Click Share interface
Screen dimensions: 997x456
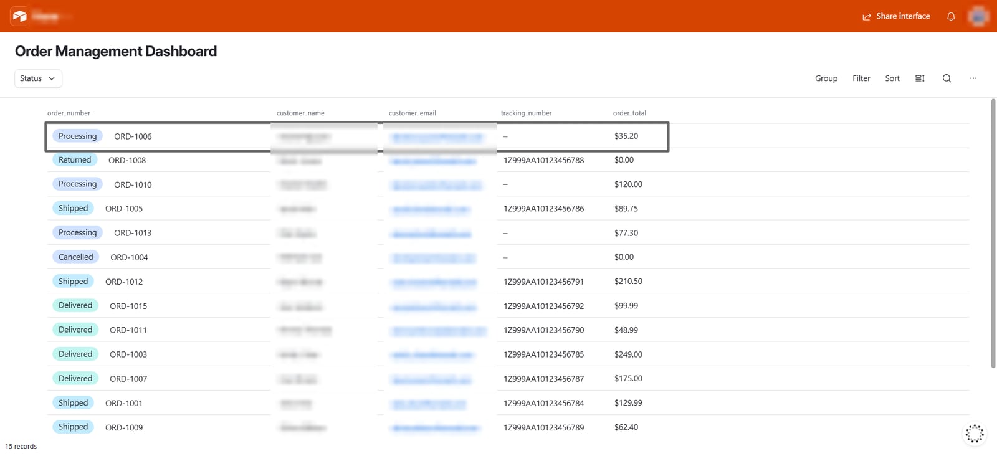click(896, 16)
